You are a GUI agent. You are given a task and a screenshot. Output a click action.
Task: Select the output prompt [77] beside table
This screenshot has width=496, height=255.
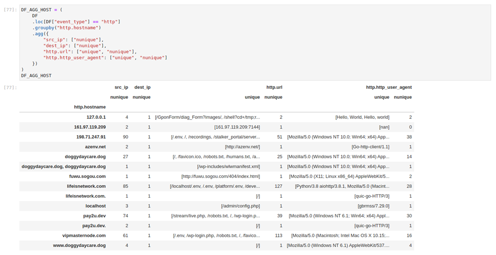[10, 87]
